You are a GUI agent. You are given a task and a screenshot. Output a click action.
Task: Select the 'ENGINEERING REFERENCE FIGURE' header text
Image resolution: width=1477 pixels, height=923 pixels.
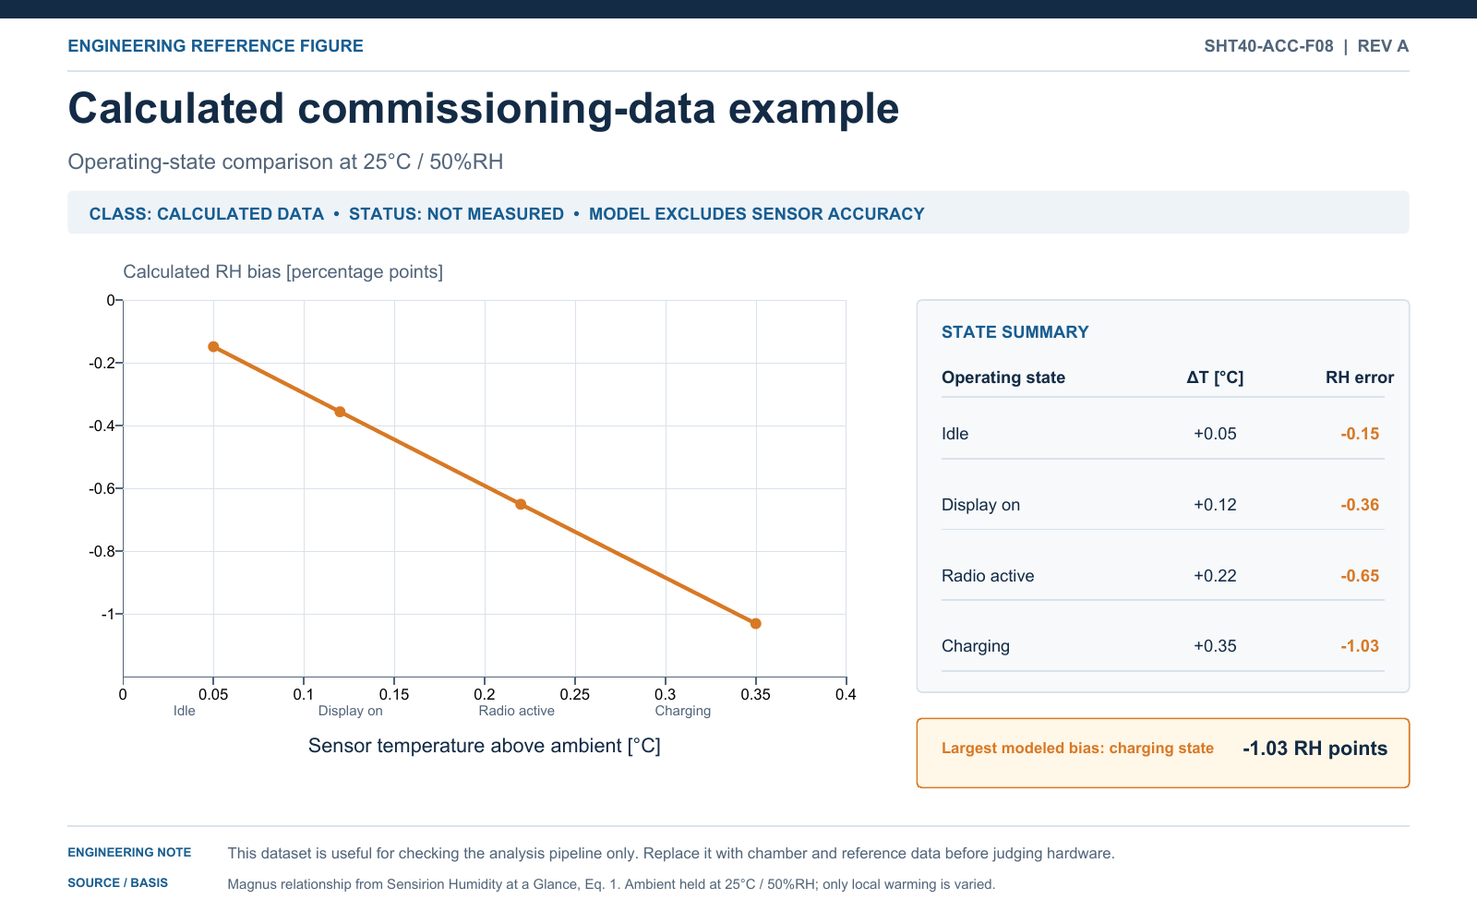click(215, 46)
